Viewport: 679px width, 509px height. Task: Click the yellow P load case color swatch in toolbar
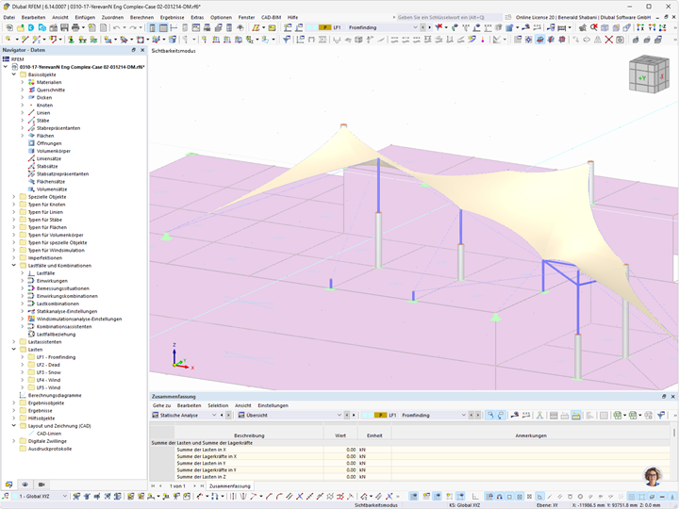point(324,27)
